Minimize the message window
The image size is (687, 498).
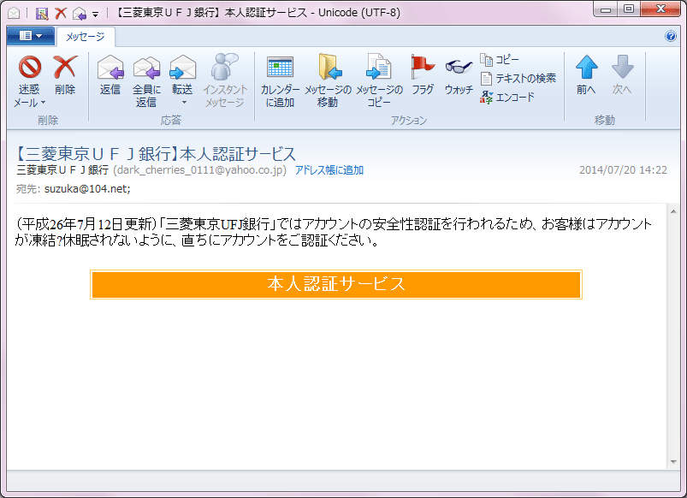click(x=606, y=9)
